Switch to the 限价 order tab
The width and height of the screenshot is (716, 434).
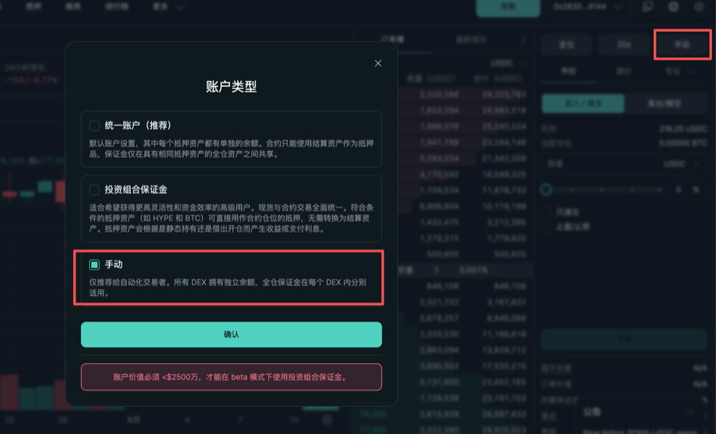point(624,72)
